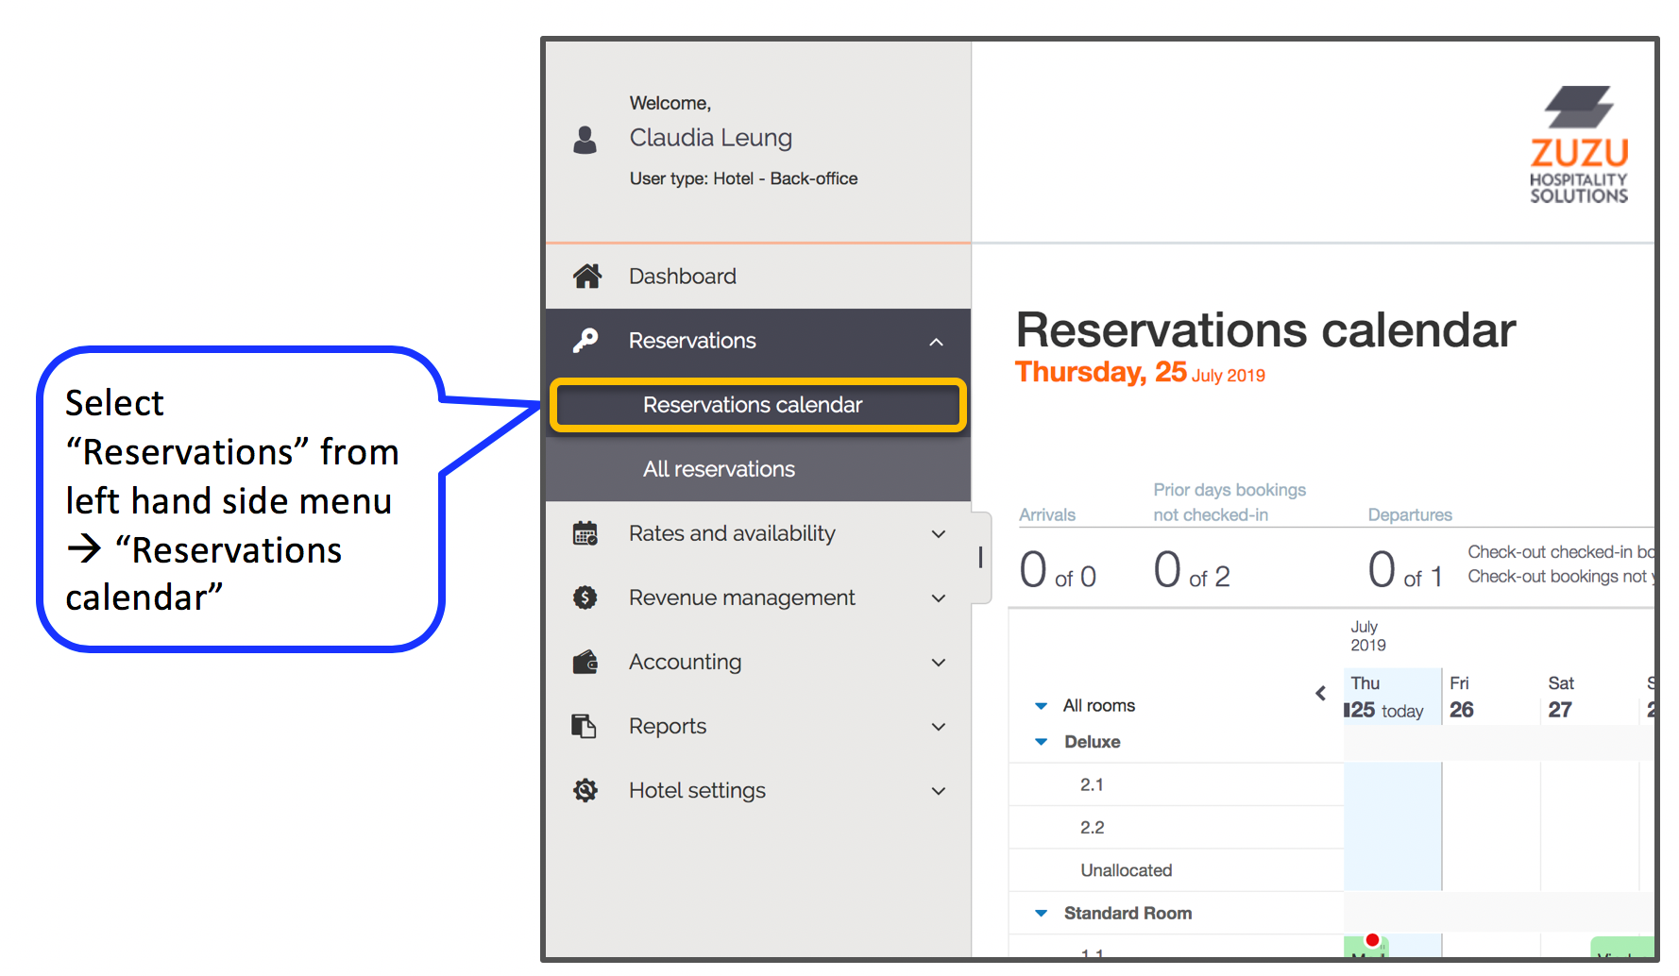The width and height of the screenshot is (1679, 976).
Task: Click Prior days bookings not checked-in label
Action: [1230, 502]
